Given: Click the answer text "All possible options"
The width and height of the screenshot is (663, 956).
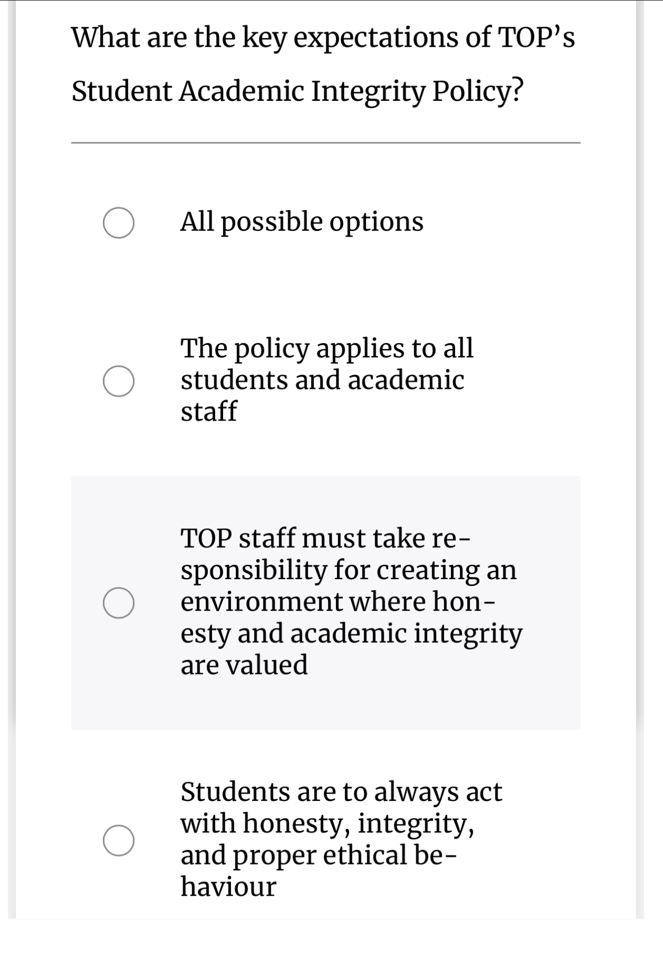Looking at the screenshot, I should [302, 222].
